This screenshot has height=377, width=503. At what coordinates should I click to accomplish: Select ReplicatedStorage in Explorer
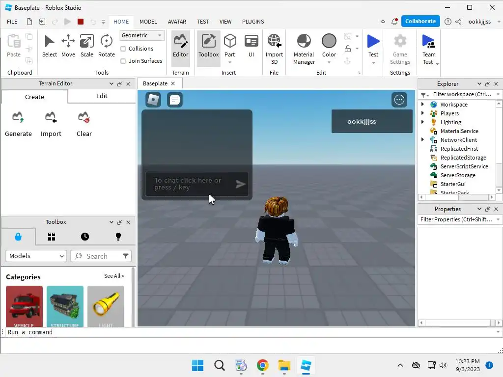(x=463, y=158)
